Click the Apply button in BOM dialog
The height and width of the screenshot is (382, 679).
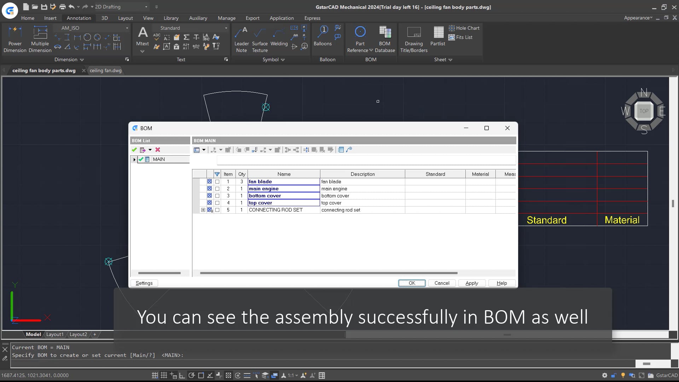(471, 283)
